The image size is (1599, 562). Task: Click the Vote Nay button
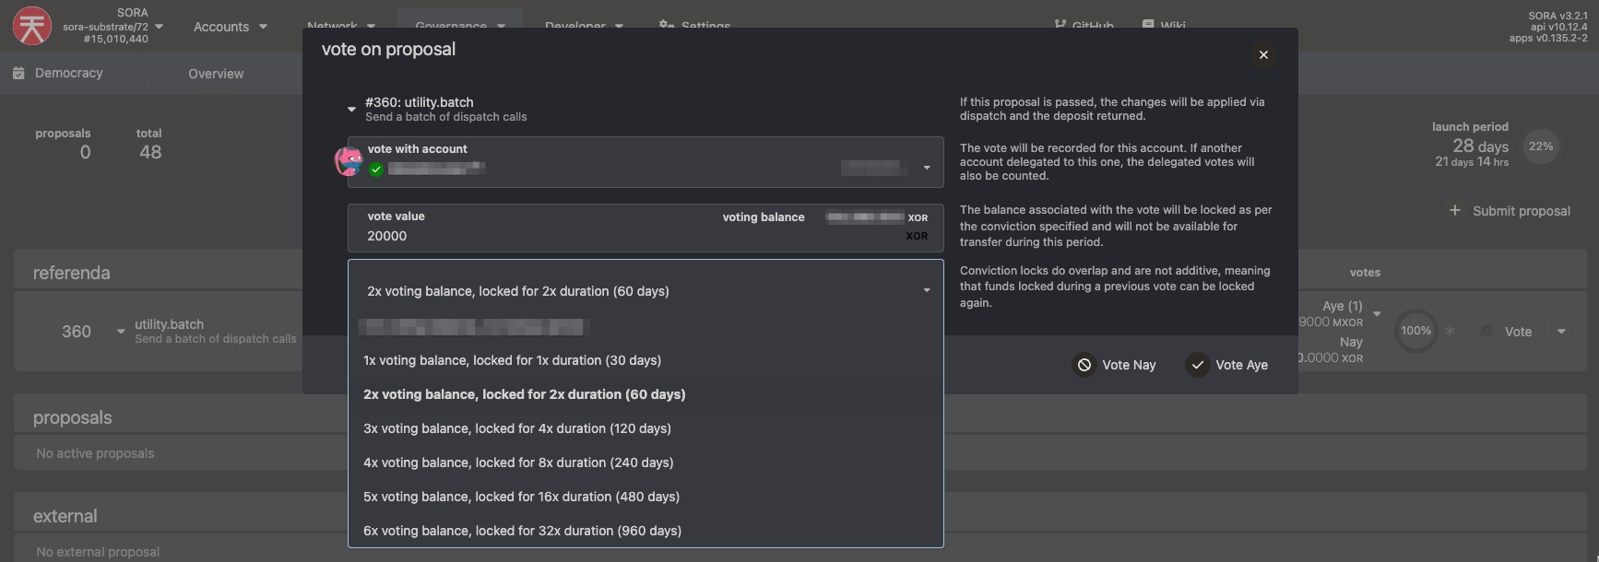1115,365
